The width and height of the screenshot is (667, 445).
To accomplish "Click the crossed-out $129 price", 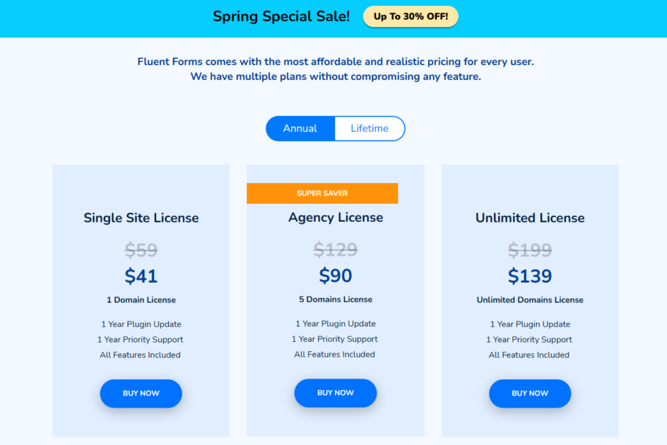I will coord(336,249).
